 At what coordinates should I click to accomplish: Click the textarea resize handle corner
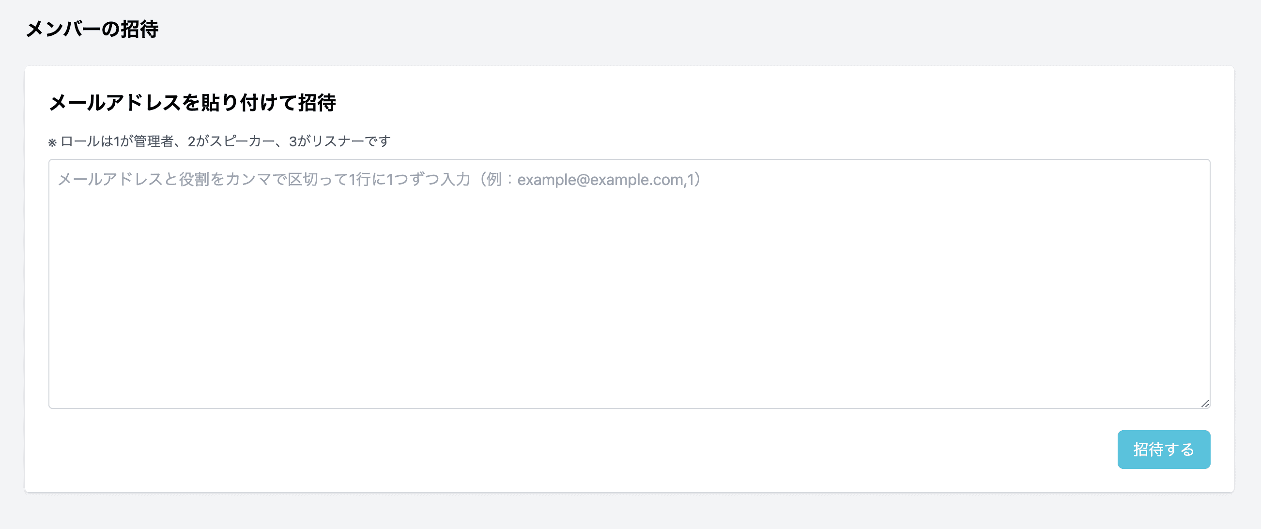click(1204, 403)
